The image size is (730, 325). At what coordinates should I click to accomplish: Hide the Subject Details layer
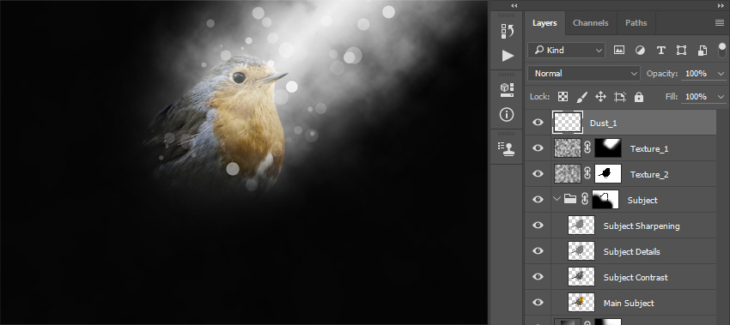click(538, 250)
